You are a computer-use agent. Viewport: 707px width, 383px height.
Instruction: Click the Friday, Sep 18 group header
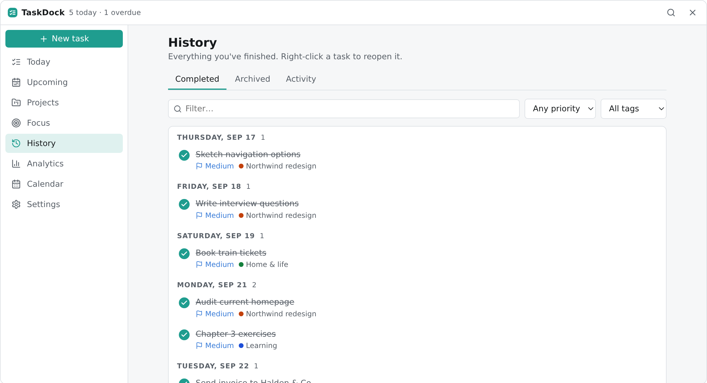pos(209,186)
